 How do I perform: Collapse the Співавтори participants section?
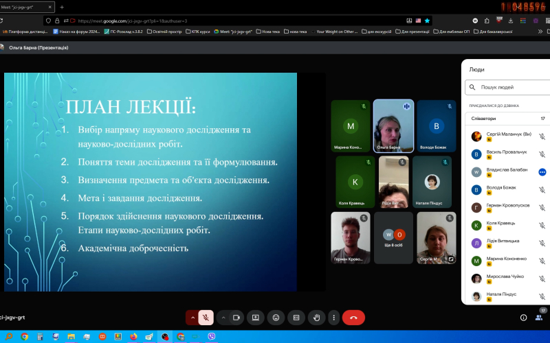coord(505,119)
